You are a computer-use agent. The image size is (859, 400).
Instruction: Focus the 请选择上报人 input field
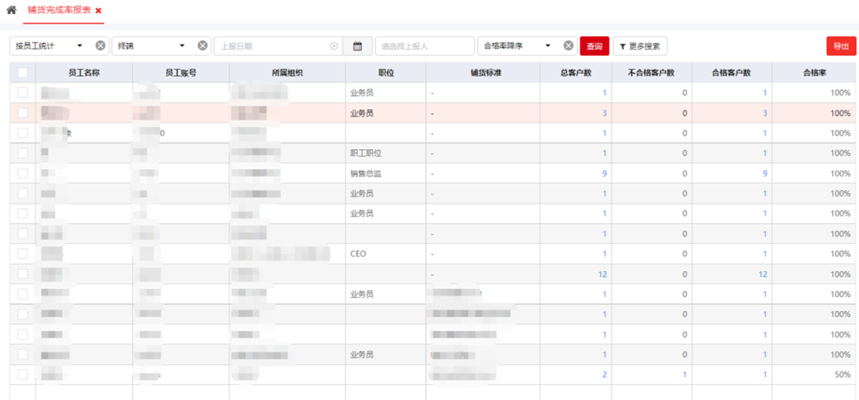pyautogui.click(x=424, y=46)
